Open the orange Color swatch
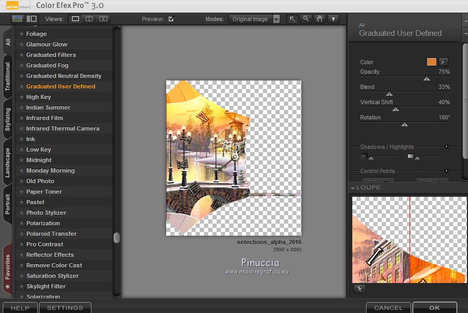This screenshot has width=468, height=313. coord(431,62)
